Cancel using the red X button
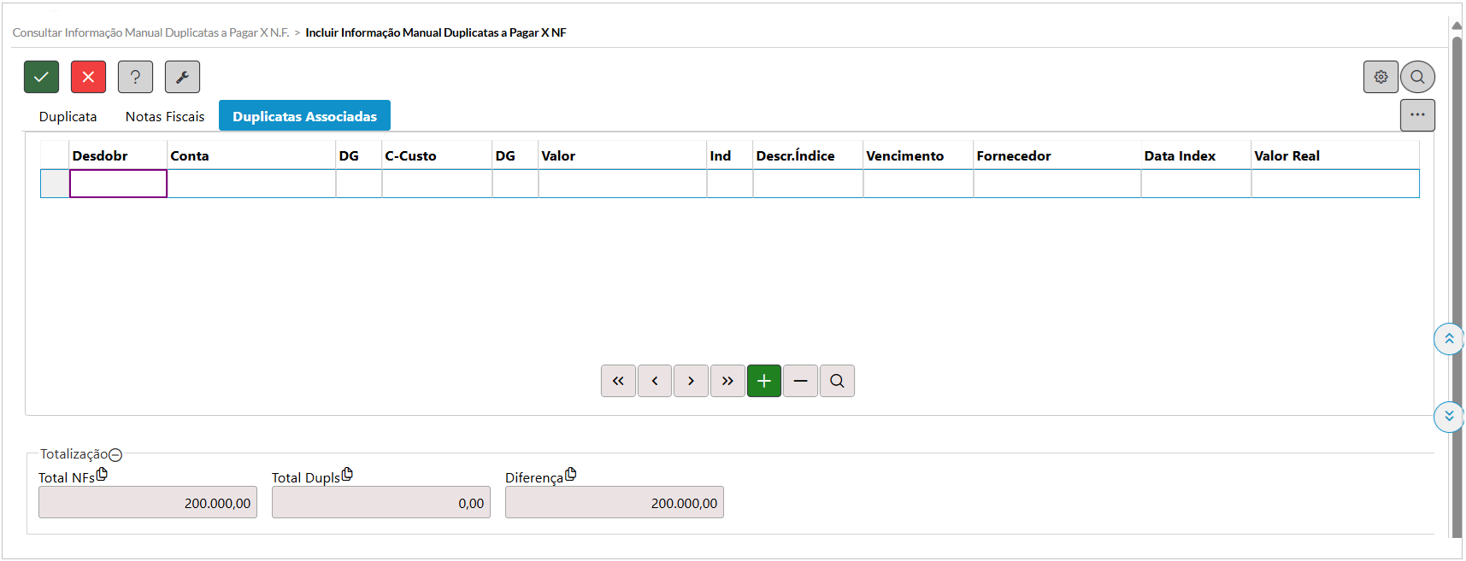The height and width of the screenshot is (561, 1466). 88,77
